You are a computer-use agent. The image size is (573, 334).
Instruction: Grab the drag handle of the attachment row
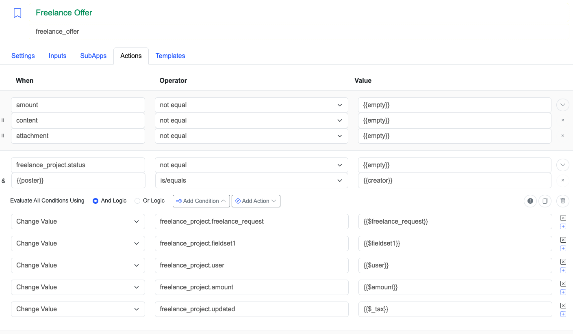click(3, 136)
